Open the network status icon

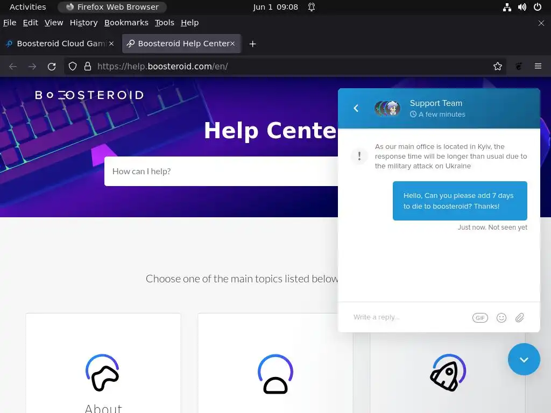[x=507, y=7]
